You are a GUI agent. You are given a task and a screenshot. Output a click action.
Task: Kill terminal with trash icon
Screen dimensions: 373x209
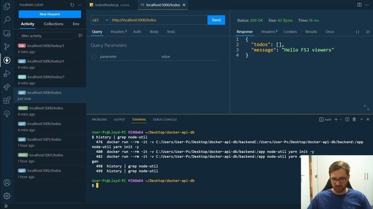coord(354,120)
